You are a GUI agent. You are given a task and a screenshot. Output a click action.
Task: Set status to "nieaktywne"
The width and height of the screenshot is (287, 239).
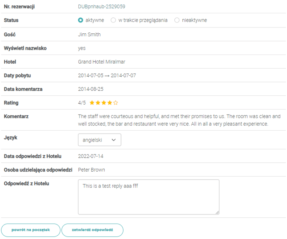point(177,20)
